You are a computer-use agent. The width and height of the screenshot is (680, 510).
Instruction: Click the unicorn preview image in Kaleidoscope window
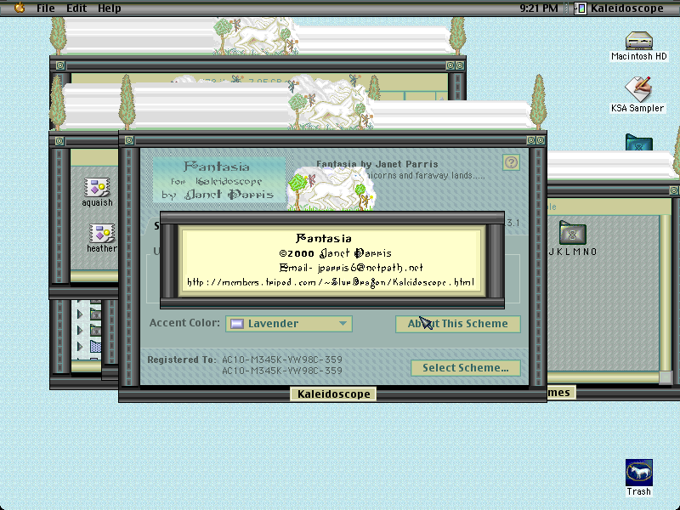pyautogui.click(x=331, y=189)
